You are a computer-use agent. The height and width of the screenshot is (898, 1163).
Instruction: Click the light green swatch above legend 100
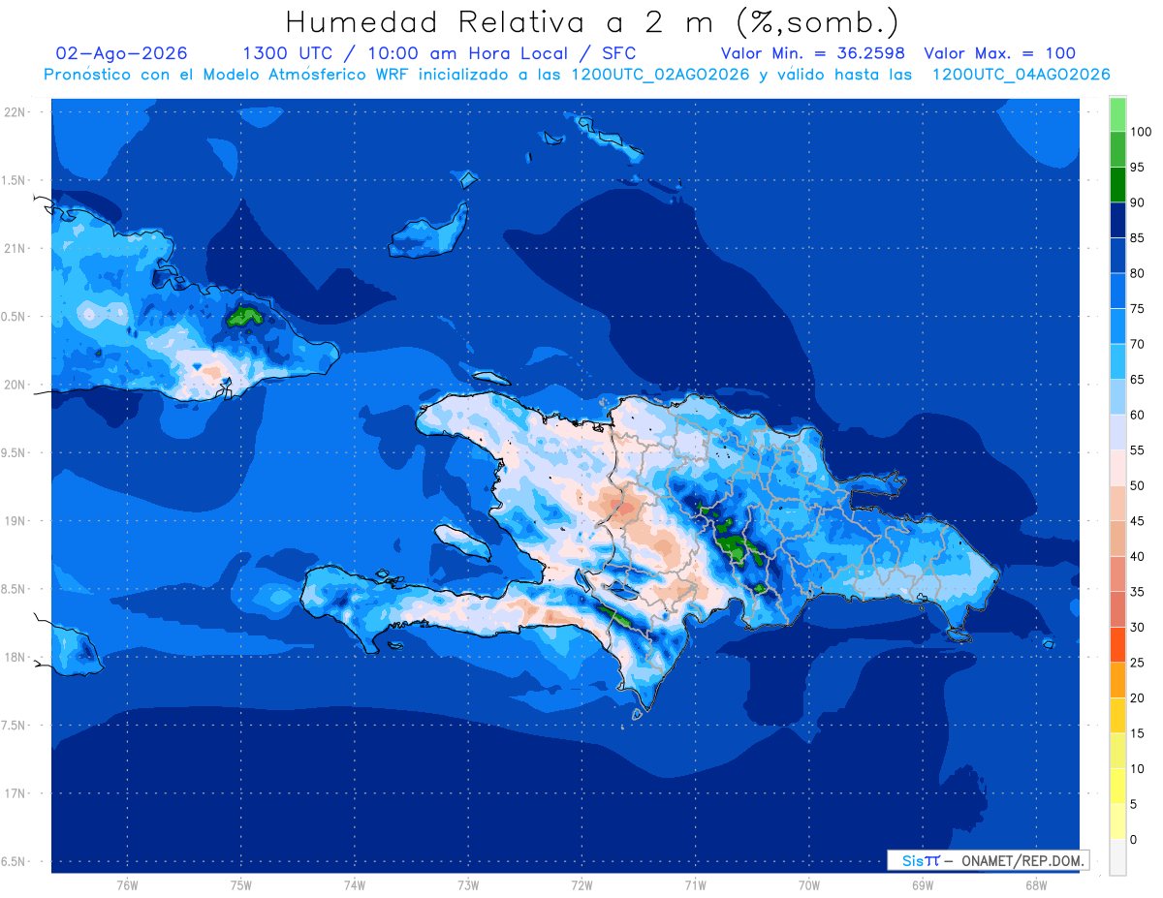coord(1117,114)
